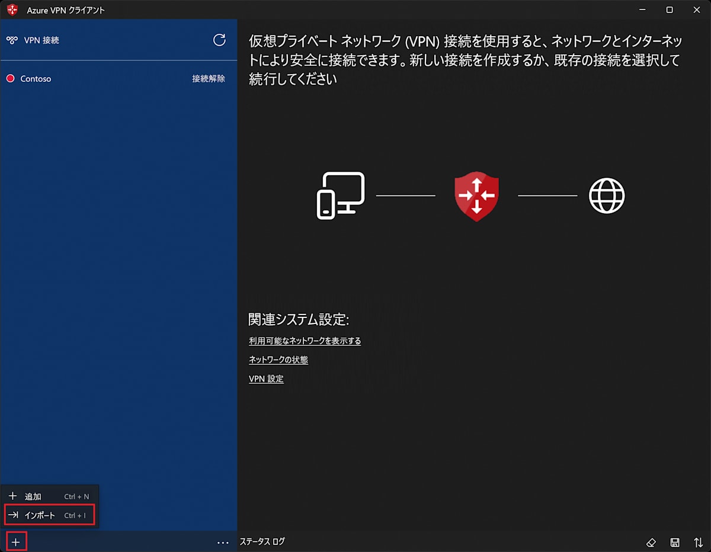The height and width of the screenshot is (552, 711).
Task: Choose インポート from the popup menu
Action: [x=50, y=515]
